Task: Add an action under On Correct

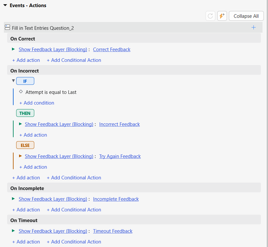Action: [26, 60]
